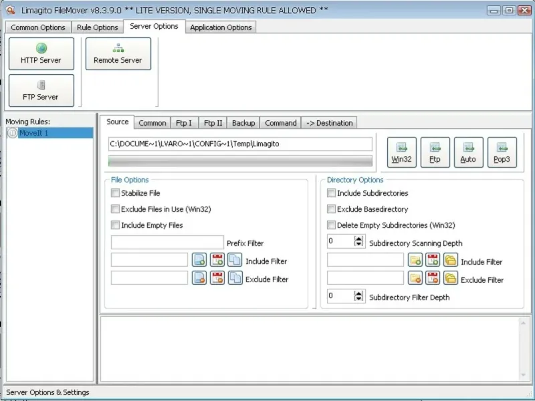Check Include Empty Files
This screenshot has height=401, width=535.
coord(115,225)
